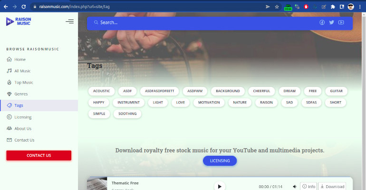Open the Facebook social link icon
366x190 pixels.
[322, 22]
